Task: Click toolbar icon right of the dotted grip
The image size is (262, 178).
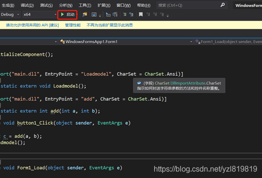Action: click(108, 15)
